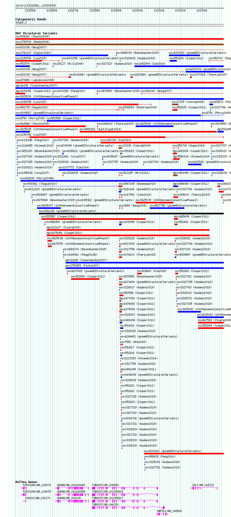Click the esv3547149 (Boomsma2014) label
Screen dimensions: 231x517
[x=138, y=184]
